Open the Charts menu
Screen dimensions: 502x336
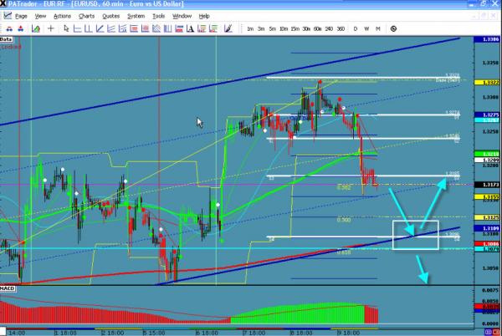pyautogui.click(x=86, y=16)
